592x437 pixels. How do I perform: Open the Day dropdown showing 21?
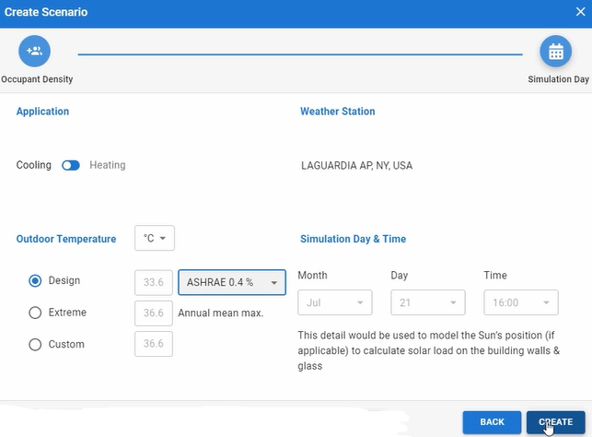(428, 302)
